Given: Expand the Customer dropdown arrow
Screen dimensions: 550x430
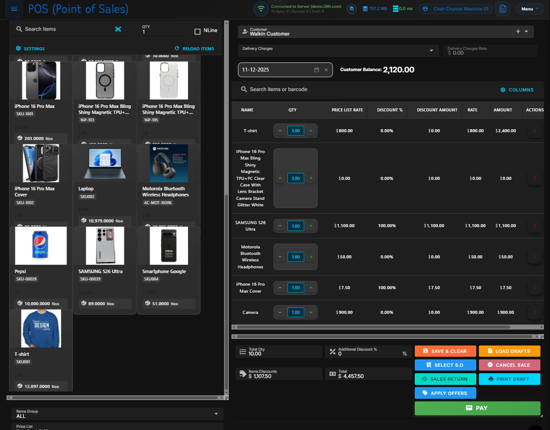Looking at the screenshot, I should point(527,32).
